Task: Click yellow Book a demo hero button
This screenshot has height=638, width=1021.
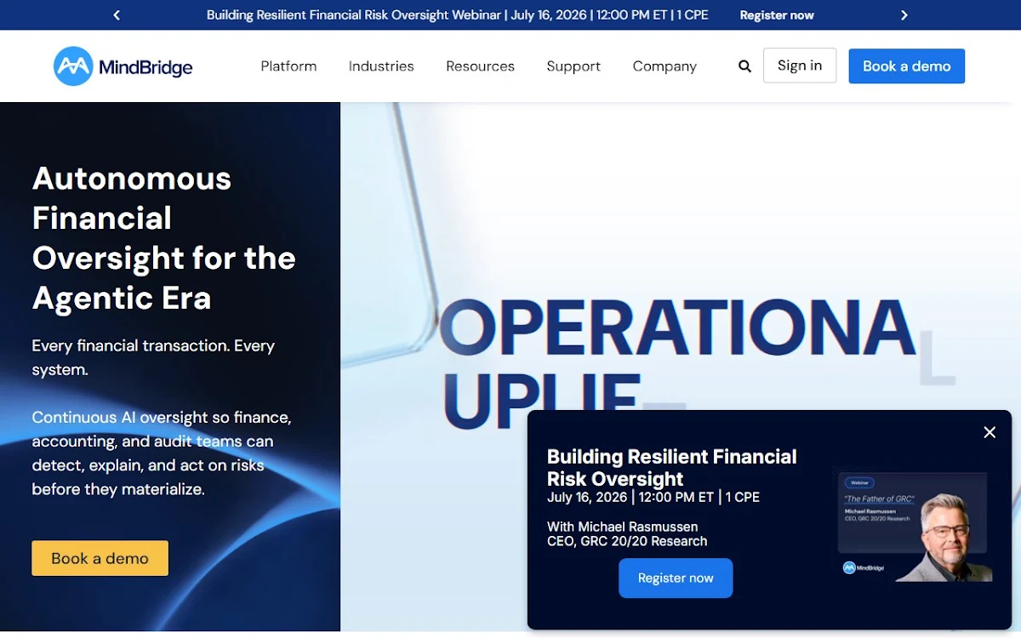Action: coord(100,558)
